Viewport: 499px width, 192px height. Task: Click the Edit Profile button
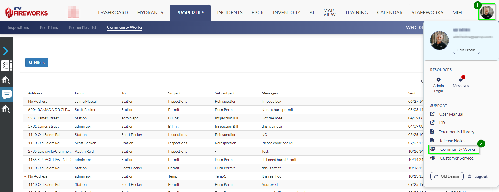[466, 50]
